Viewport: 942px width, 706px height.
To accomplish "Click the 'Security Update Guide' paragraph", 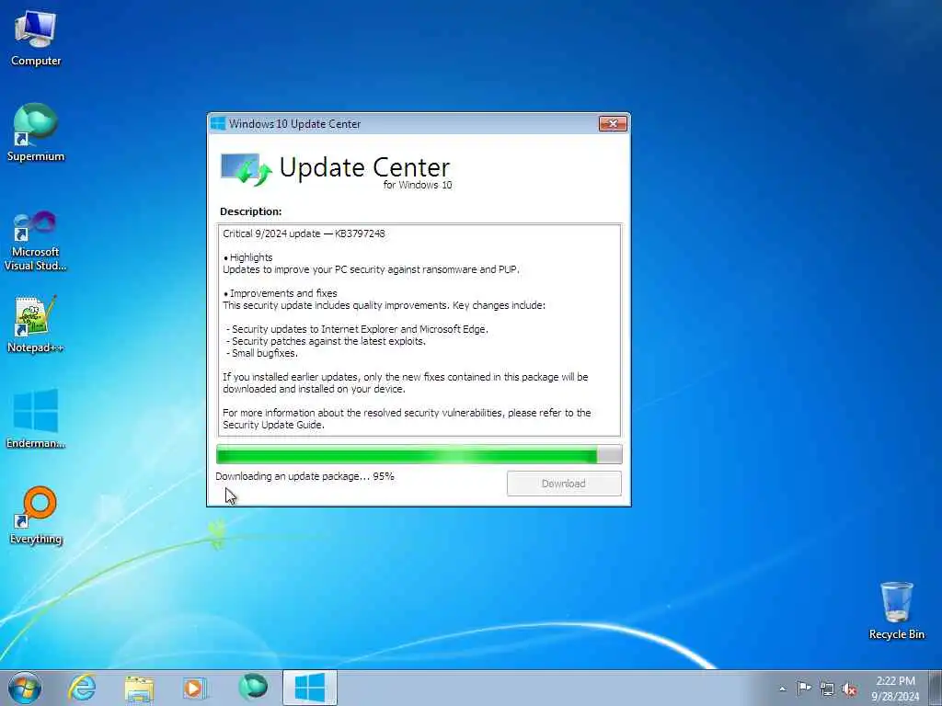I will pos(407,418).
